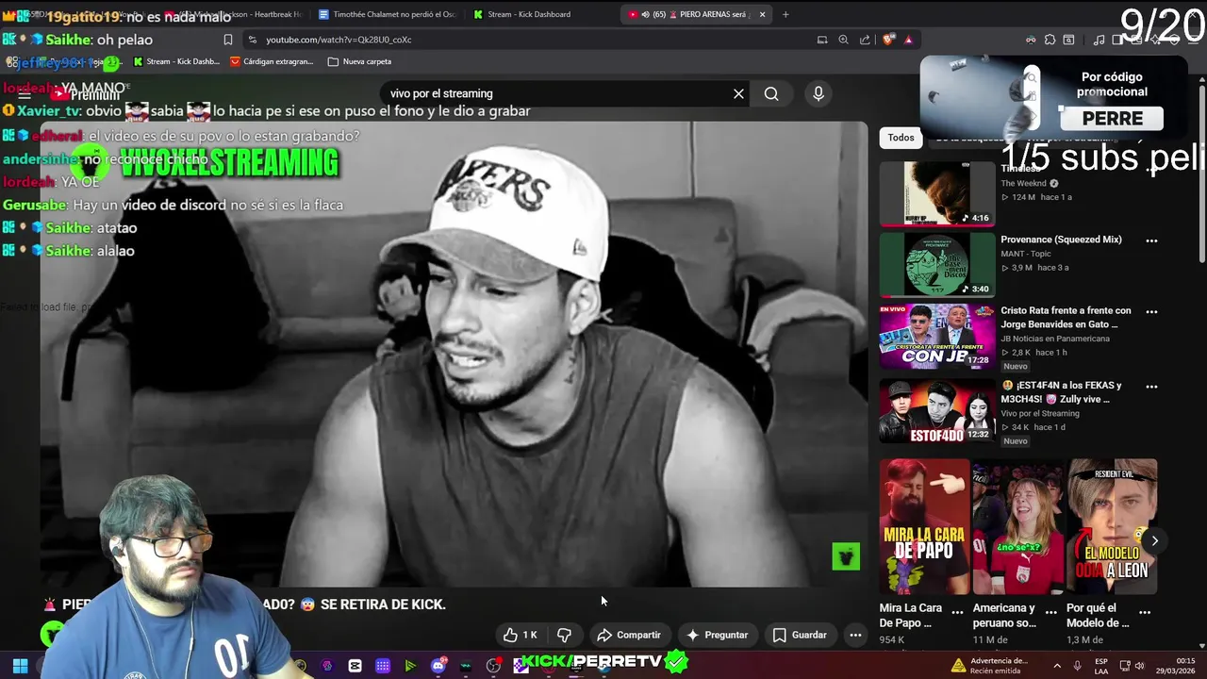Click the YouTube search magnifier button
The image size is (1207, 679).
click(x=771, y=93)
